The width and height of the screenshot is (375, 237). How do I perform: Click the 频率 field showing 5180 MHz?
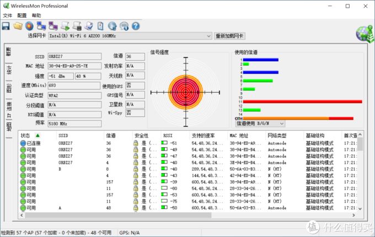(x=74, y=124)
